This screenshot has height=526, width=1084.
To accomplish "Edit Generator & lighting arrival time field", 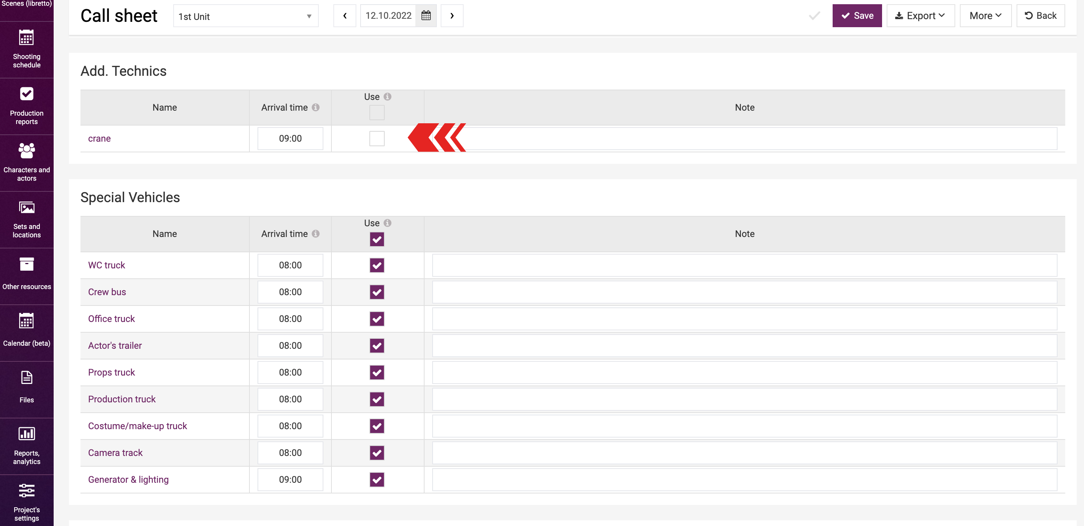I will pyautogui.click(x=290, y=480).
